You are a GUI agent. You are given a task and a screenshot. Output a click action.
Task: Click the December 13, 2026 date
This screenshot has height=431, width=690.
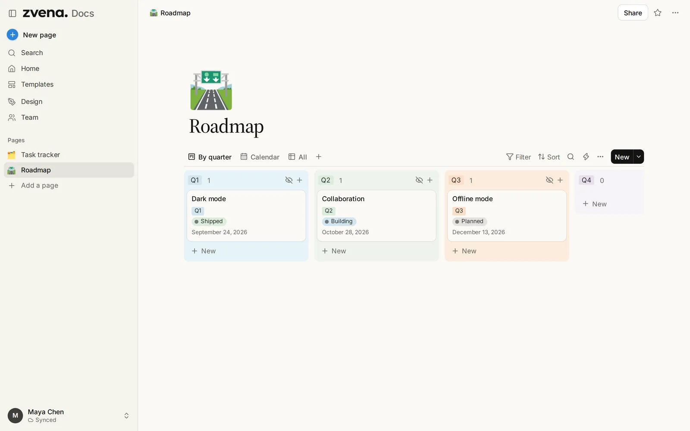point(479,232)
